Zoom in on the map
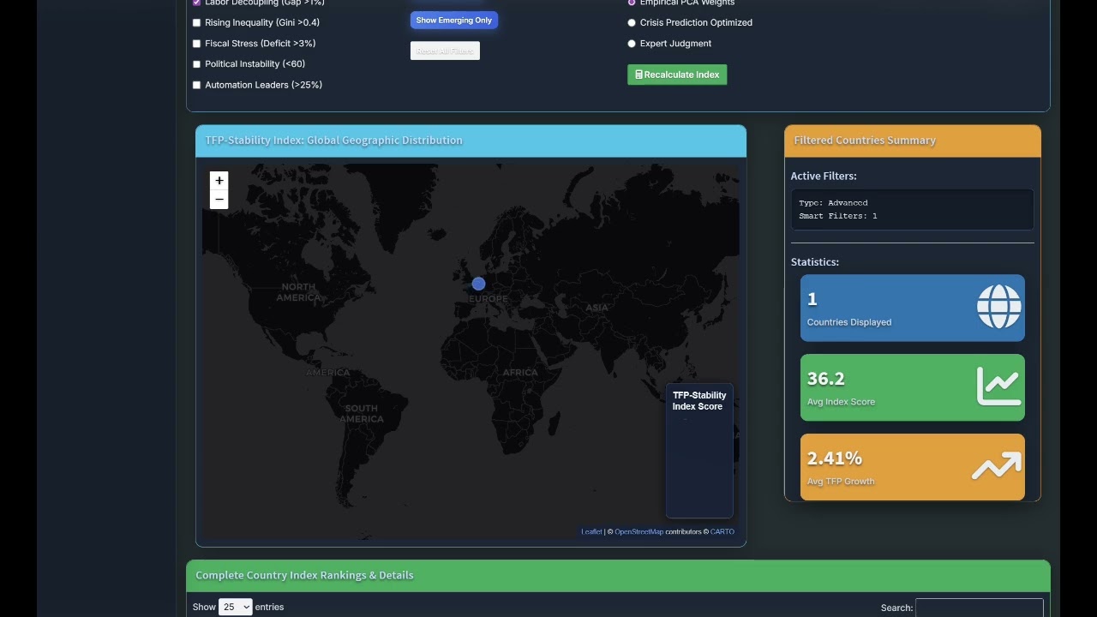Viewport: 1097px width, 617px height. (x=219, y=181)
